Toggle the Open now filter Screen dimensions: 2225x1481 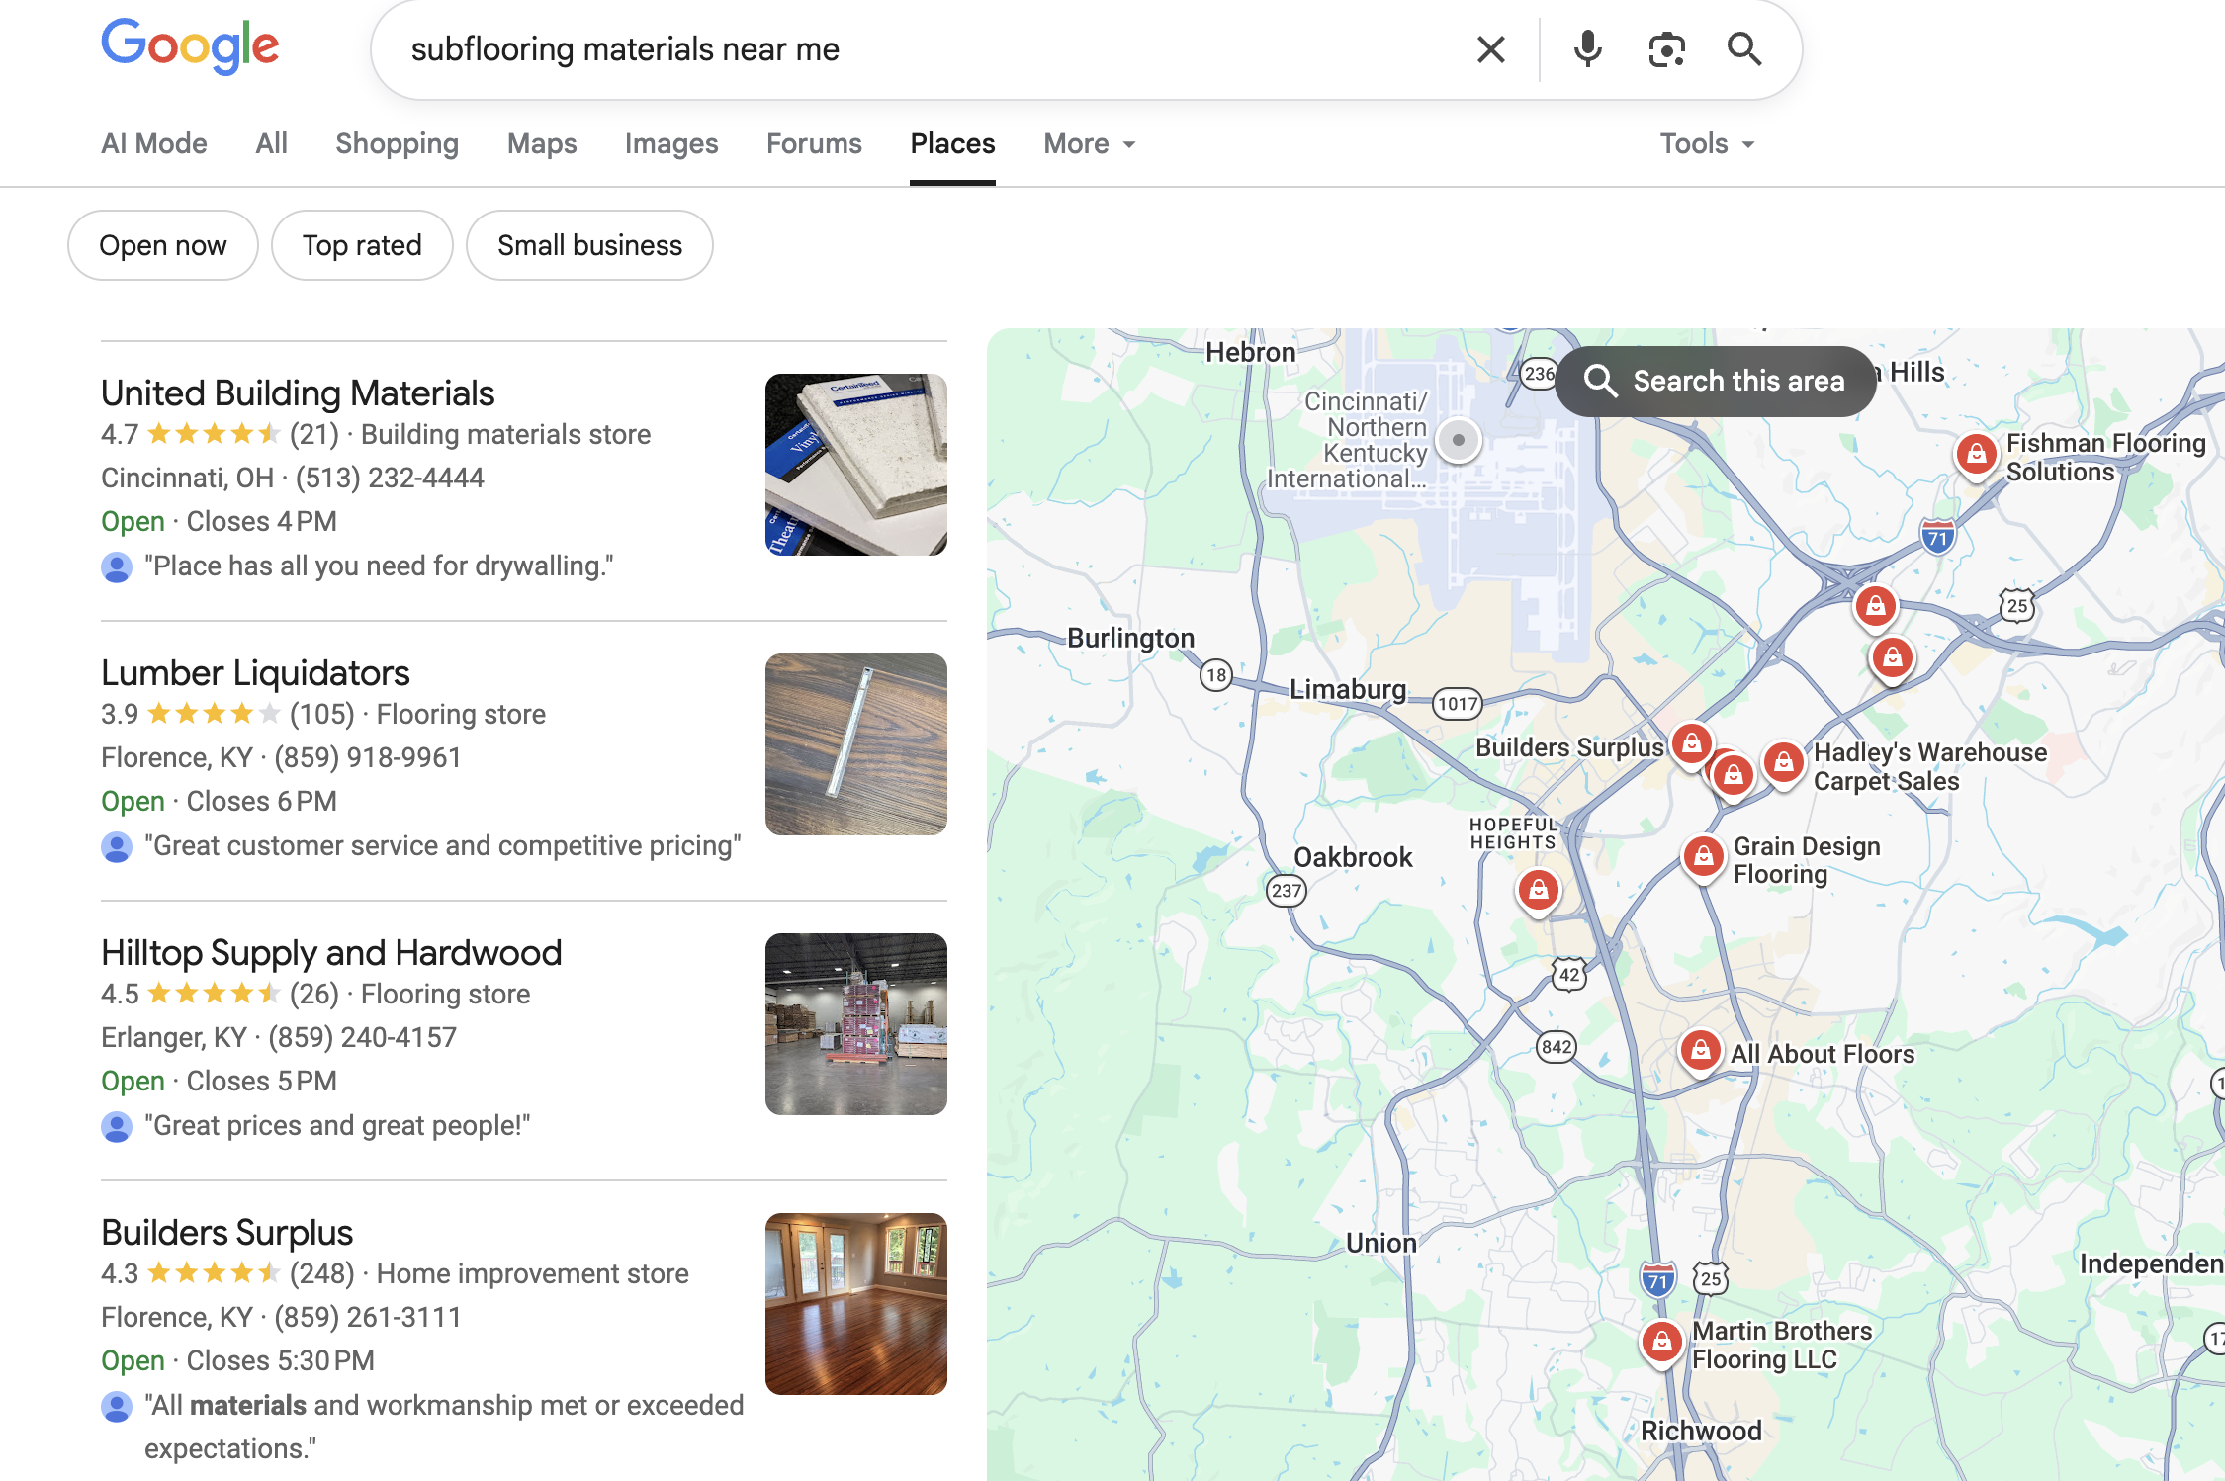pyautogui.click(x=163, y=245)
